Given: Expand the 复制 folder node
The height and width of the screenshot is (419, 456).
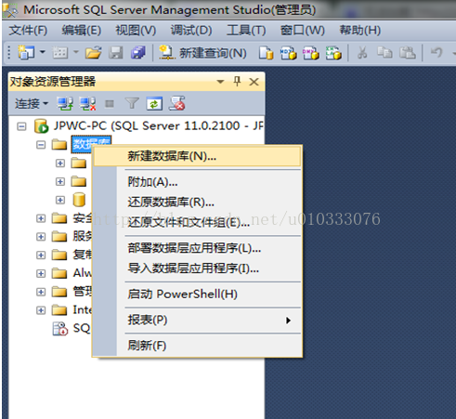Looking at the screenshot, I should pos(41,255).
